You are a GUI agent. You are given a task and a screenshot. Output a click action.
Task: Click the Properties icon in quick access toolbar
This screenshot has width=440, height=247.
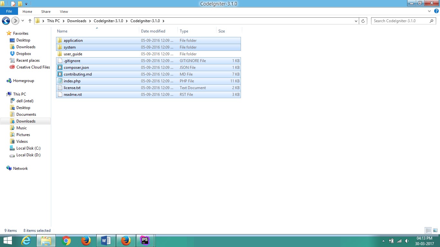[x=13, y=4]
